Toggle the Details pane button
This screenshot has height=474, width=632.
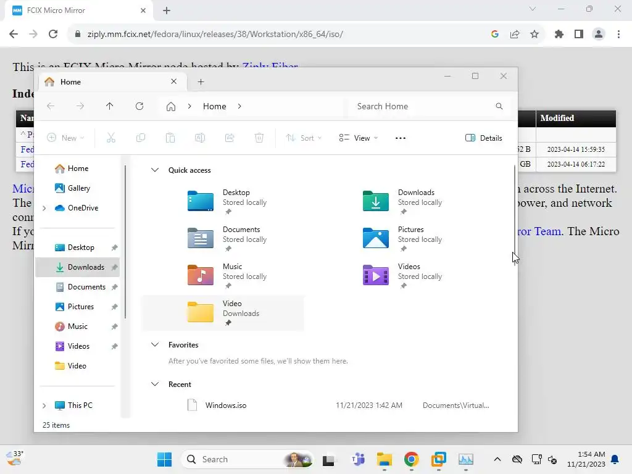point(483,138)
